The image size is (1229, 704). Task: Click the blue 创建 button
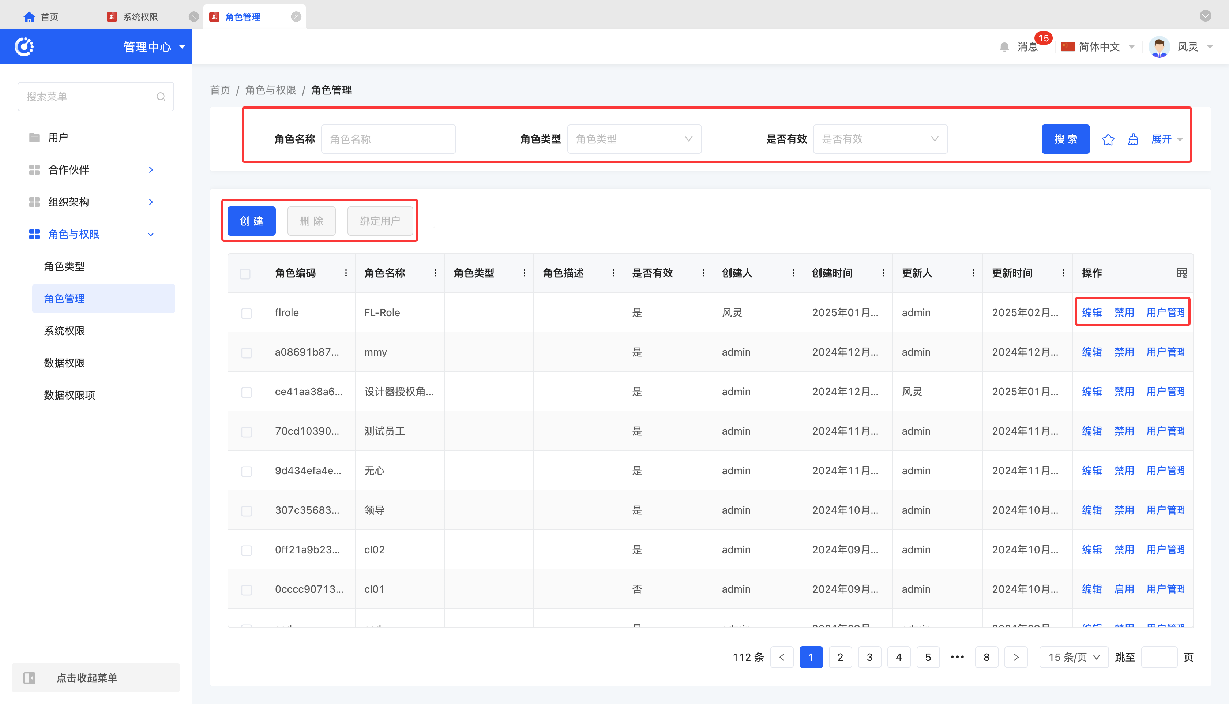[x=251, y=221]
